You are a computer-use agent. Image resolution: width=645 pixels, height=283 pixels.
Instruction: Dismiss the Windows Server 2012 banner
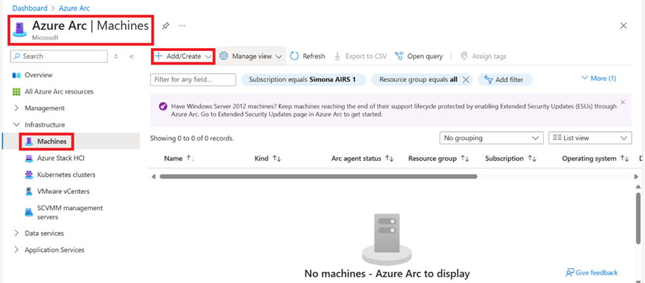click(x=623, y=102)
